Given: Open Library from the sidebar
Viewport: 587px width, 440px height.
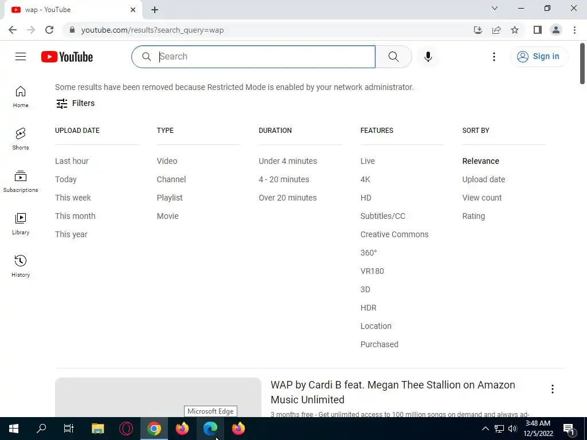Looking at the screenshot, I should (x=21, y=223).
